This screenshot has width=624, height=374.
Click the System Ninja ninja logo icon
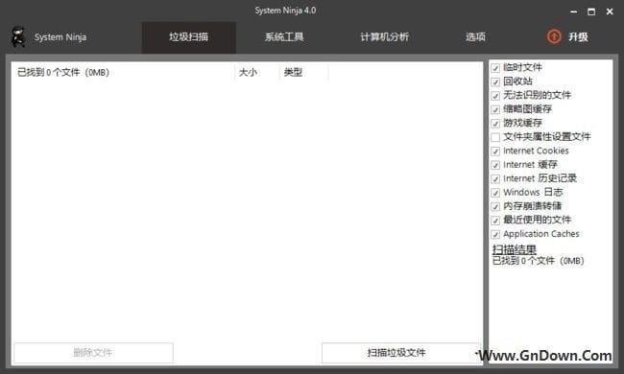pos(17,37)
